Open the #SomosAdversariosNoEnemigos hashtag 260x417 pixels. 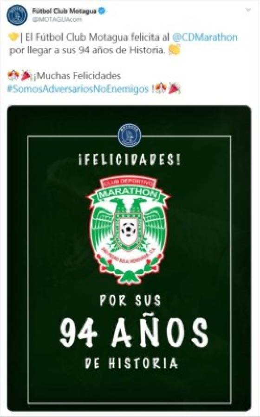click(x=78, y=88)
